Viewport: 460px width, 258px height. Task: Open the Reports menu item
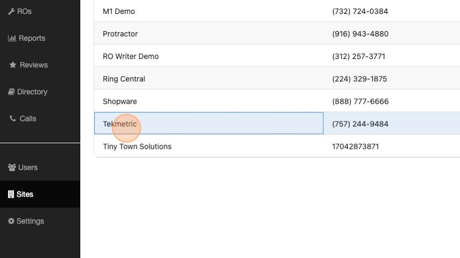point(32,38)
